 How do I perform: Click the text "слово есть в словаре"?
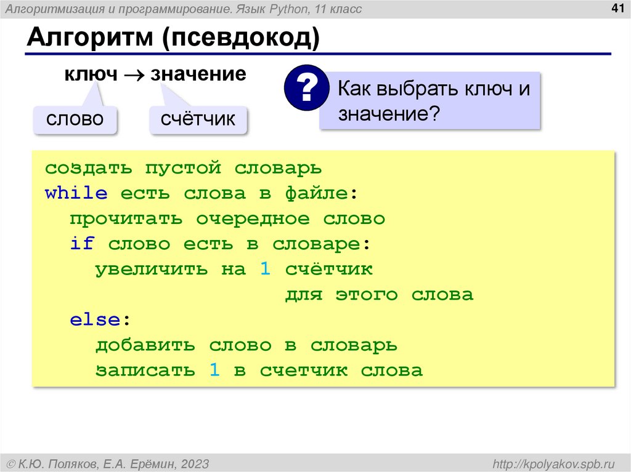coord(234,244)
